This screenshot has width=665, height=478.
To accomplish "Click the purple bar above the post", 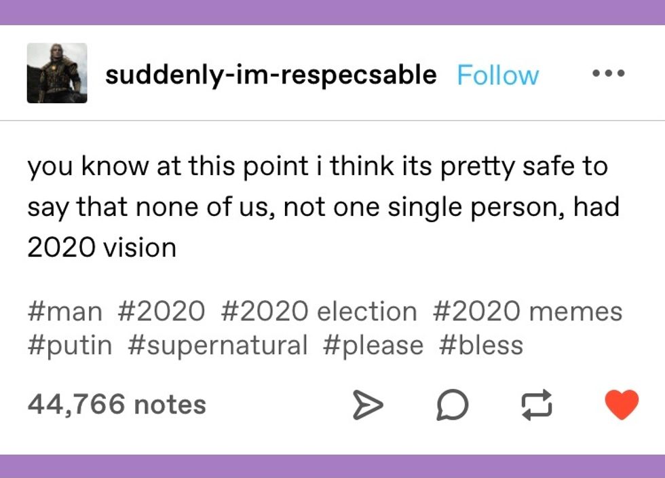I will coord(332,12).
